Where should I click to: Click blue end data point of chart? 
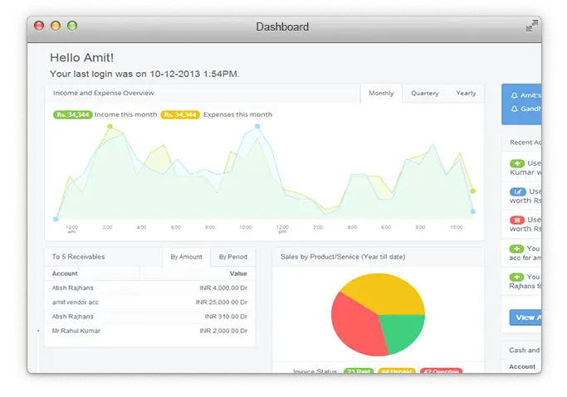point(473,211)
